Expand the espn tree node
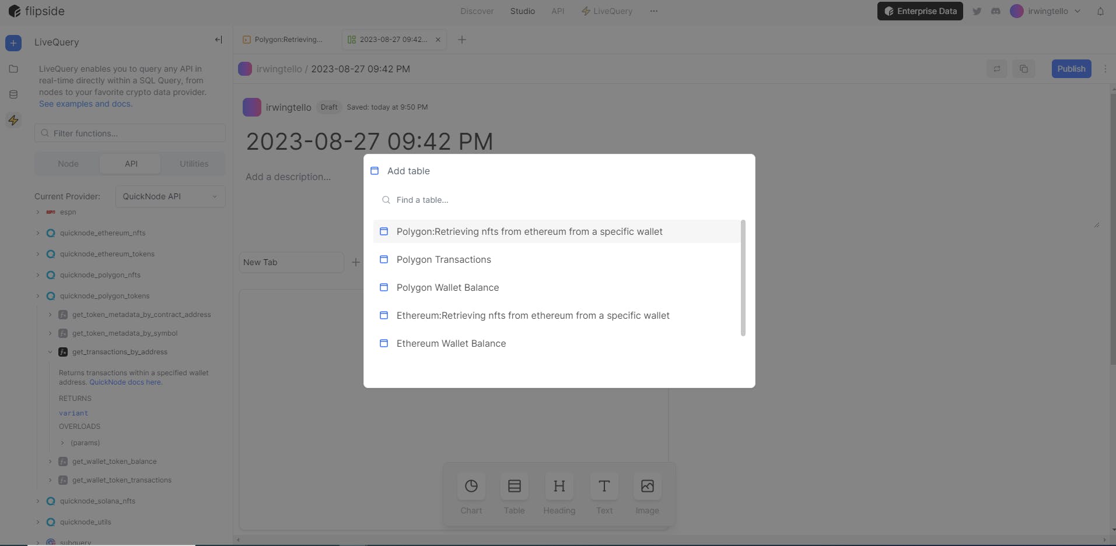This screenshot has width=1116, height=546. (38, 212)
